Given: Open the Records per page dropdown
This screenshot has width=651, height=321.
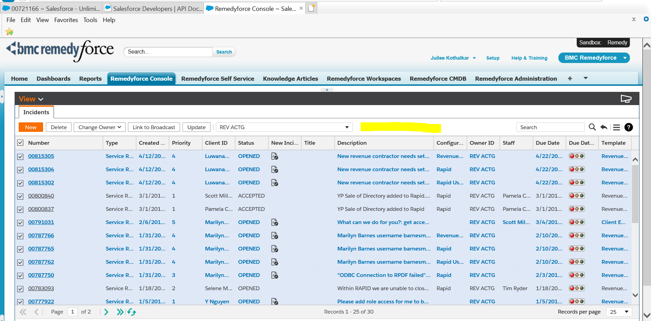Looking at the screenshot, I should coord(626,312).
